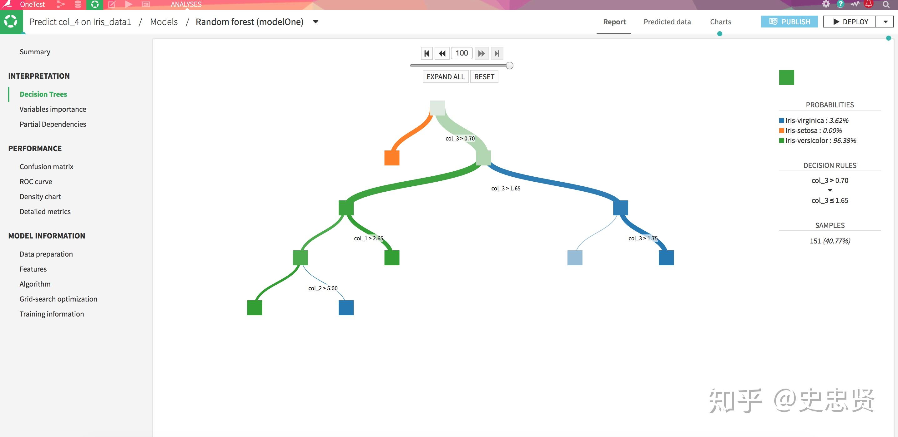Click the DEPLOY button icon

tap(837, 22)
